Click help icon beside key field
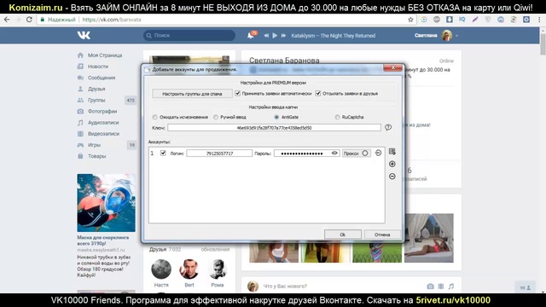 click(388, 127)
